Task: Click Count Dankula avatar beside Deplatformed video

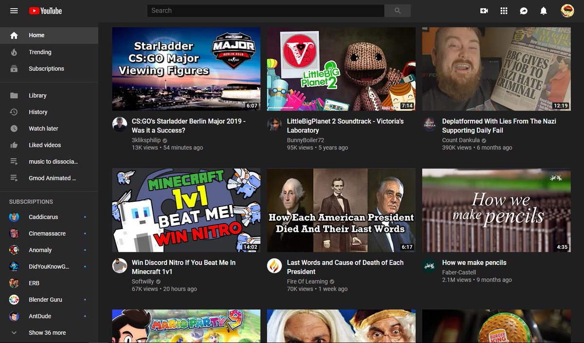Action: coord(430,124)
